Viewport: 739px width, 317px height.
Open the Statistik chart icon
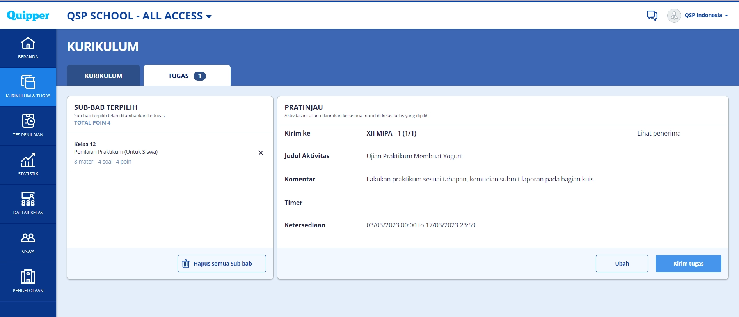click(x=28, y=160)
